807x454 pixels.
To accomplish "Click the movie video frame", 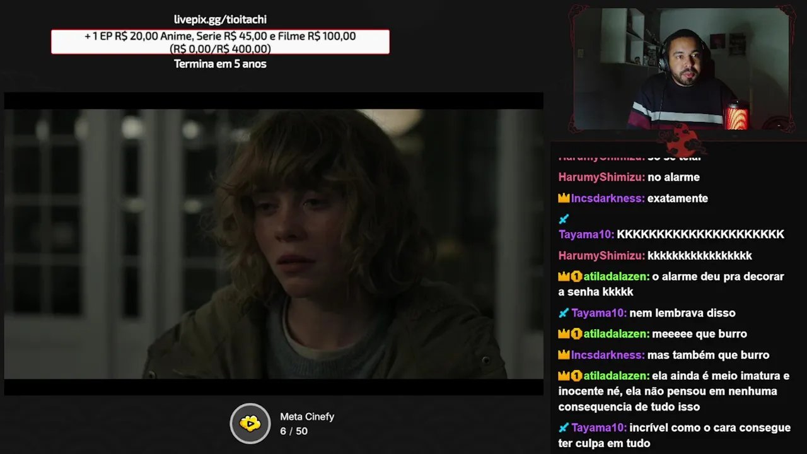I will [x=274, y=243].
